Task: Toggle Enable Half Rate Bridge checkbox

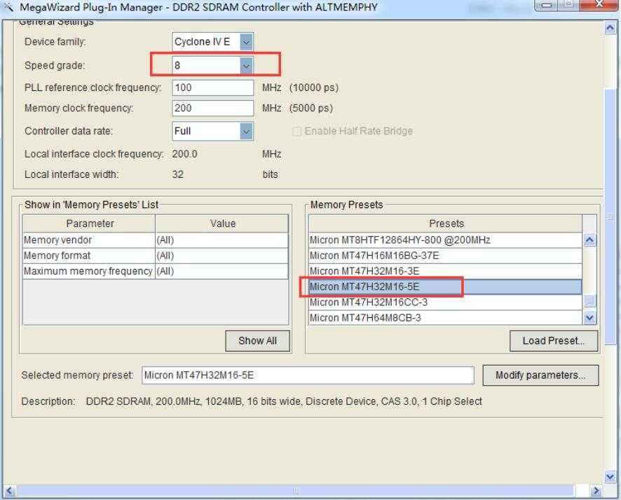Action: (296, 132)
